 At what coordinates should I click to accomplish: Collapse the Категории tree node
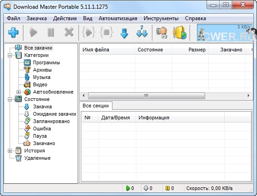10,56
